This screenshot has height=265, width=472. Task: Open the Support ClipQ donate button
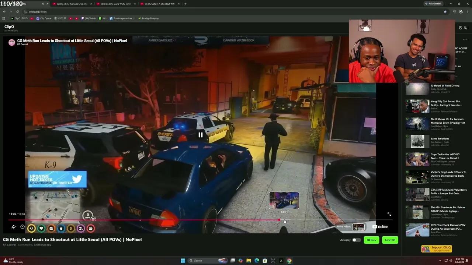point(437,249)
